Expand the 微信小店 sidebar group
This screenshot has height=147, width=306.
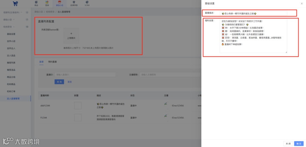point(15,20)
